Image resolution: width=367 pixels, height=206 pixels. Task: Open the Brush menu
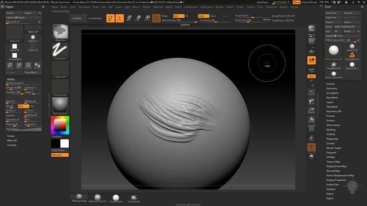[64, 7]
